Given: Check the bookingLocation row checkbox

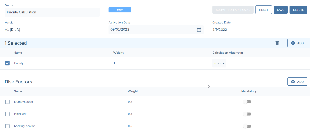Looking at the screenshot, I should 8,126.
